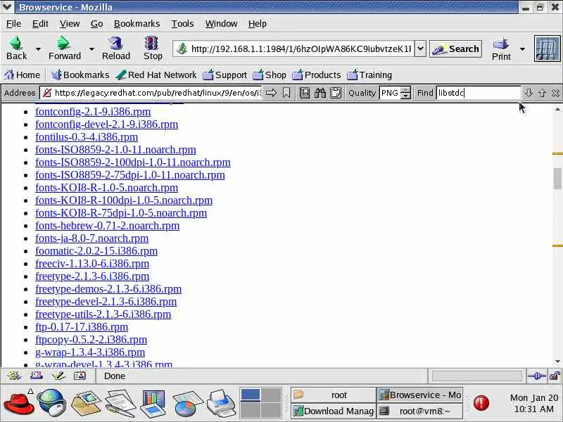Find previous match with up arrow
Image resolution: width=563 pixels, height=422 pixels.
(542, 93)
